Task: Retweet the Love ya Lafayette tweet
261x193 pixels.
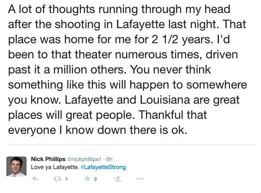Action: click(x=57, y=179)
